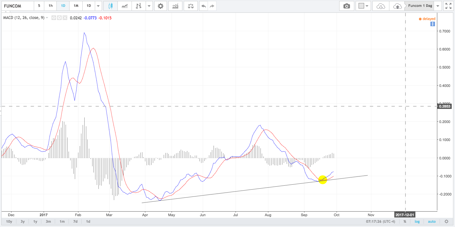Expand the time interval dropdown arrow
Viewport: 455px width, 227px height.
98,6
